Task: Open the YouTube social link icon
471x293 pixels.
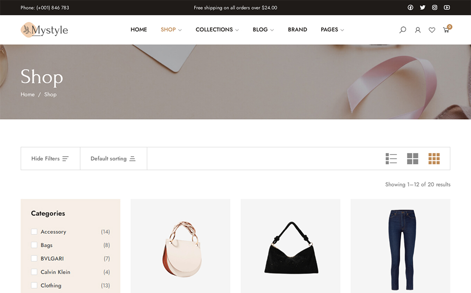Action: pyautogui.click(x=447, y=7)
